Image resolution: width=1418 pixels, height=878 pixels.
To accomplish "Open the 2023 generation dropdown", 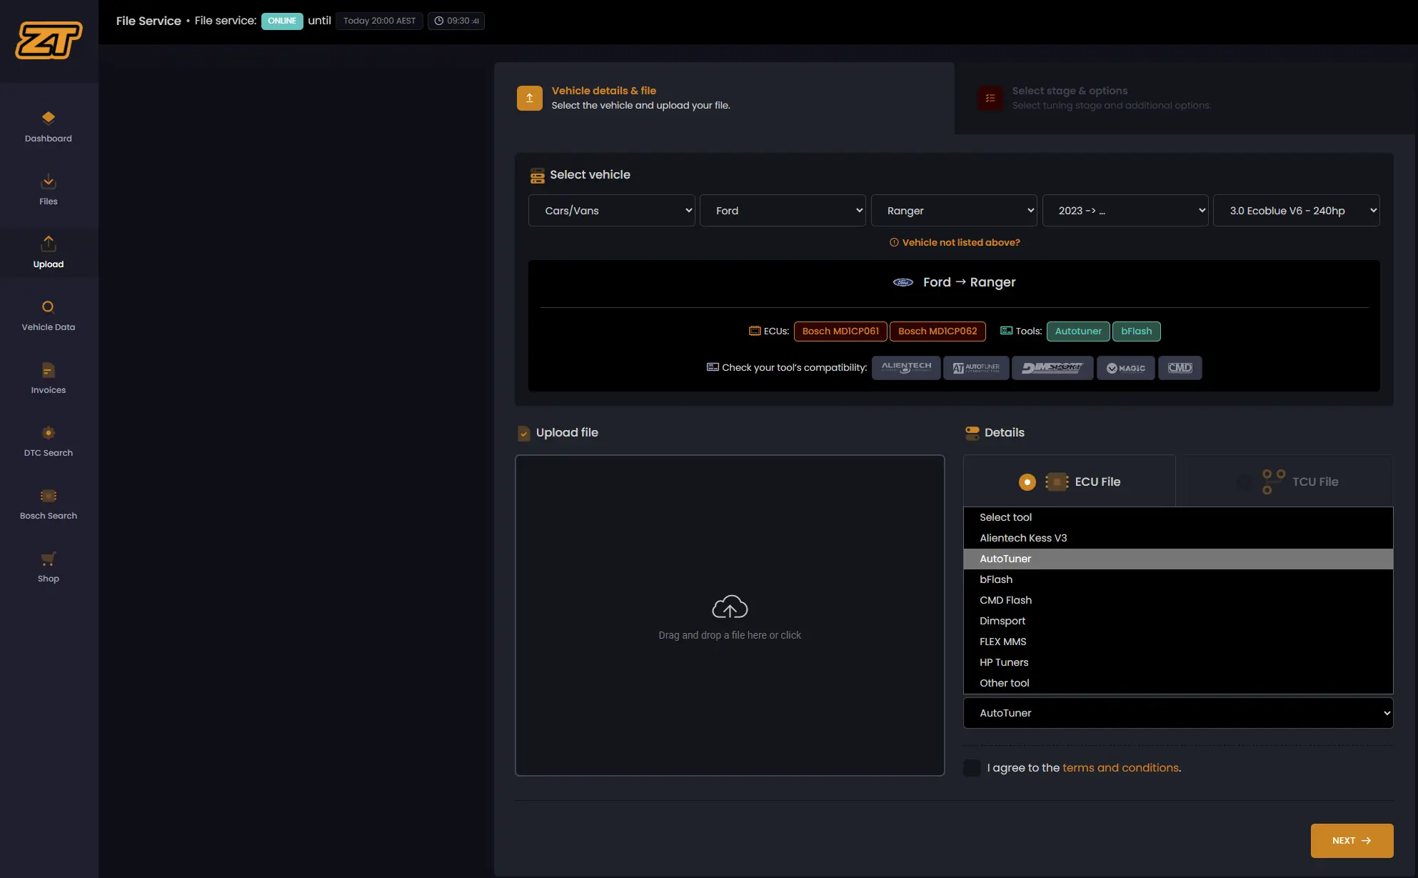I will [x=1125, y=211].
